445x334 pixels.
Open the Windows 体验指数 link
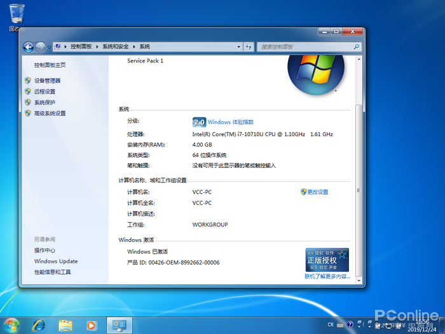230,122
